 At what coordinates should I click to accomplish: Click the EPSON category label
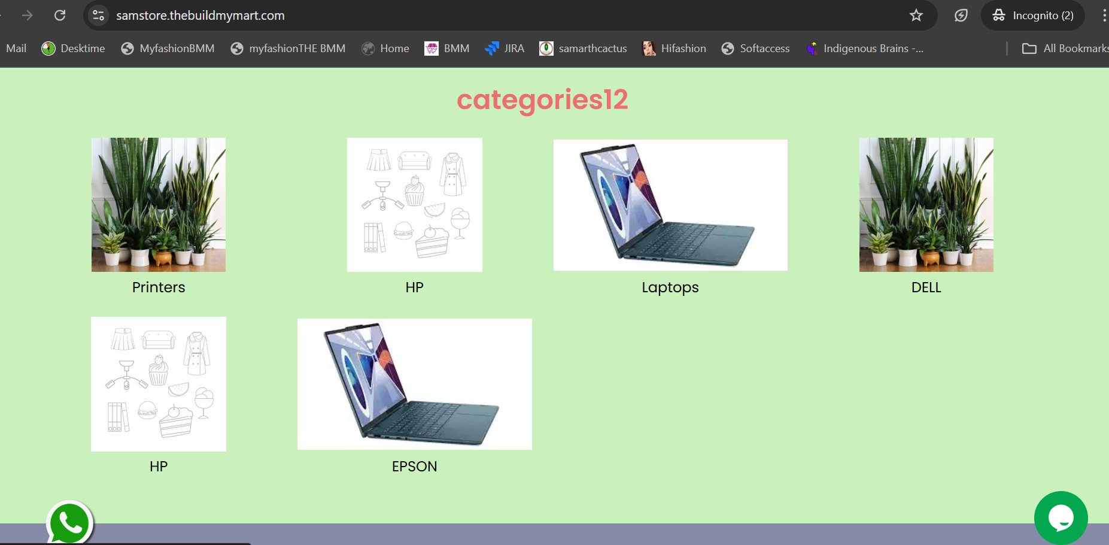[x=415, y=467]
